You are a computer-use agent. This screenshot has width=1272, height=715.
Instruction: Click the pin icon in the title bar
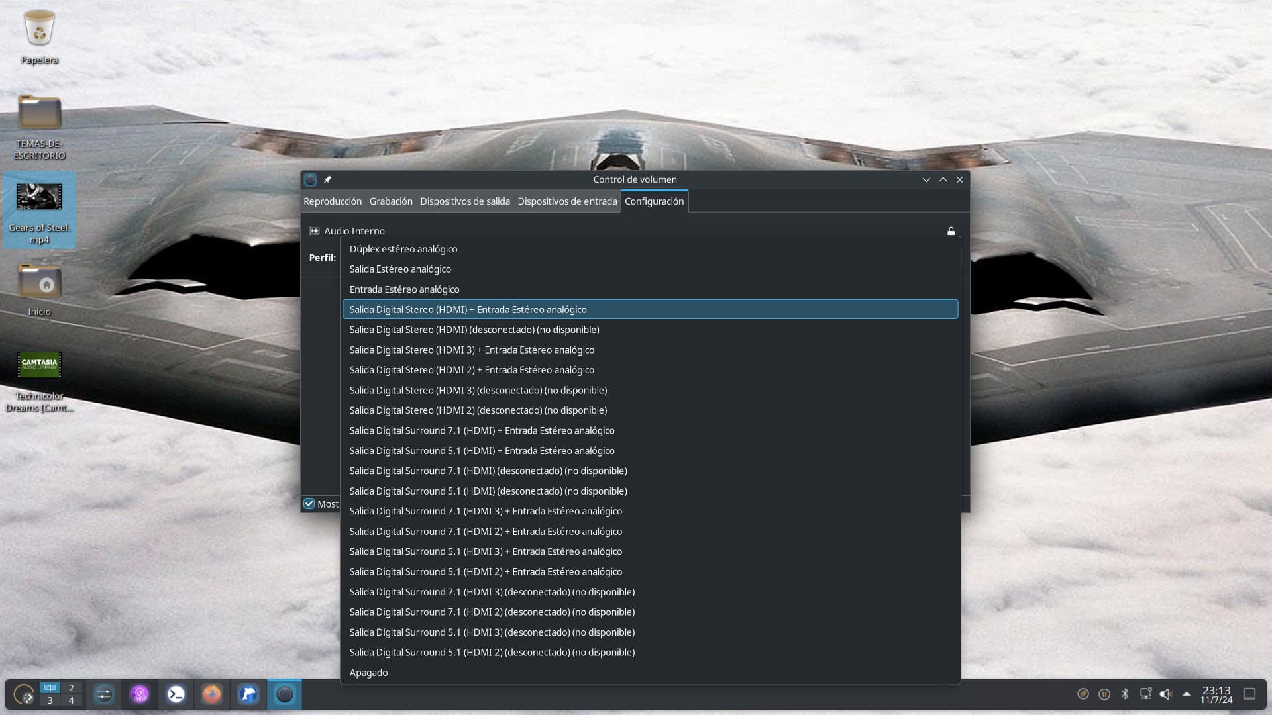tap(327, 179)
